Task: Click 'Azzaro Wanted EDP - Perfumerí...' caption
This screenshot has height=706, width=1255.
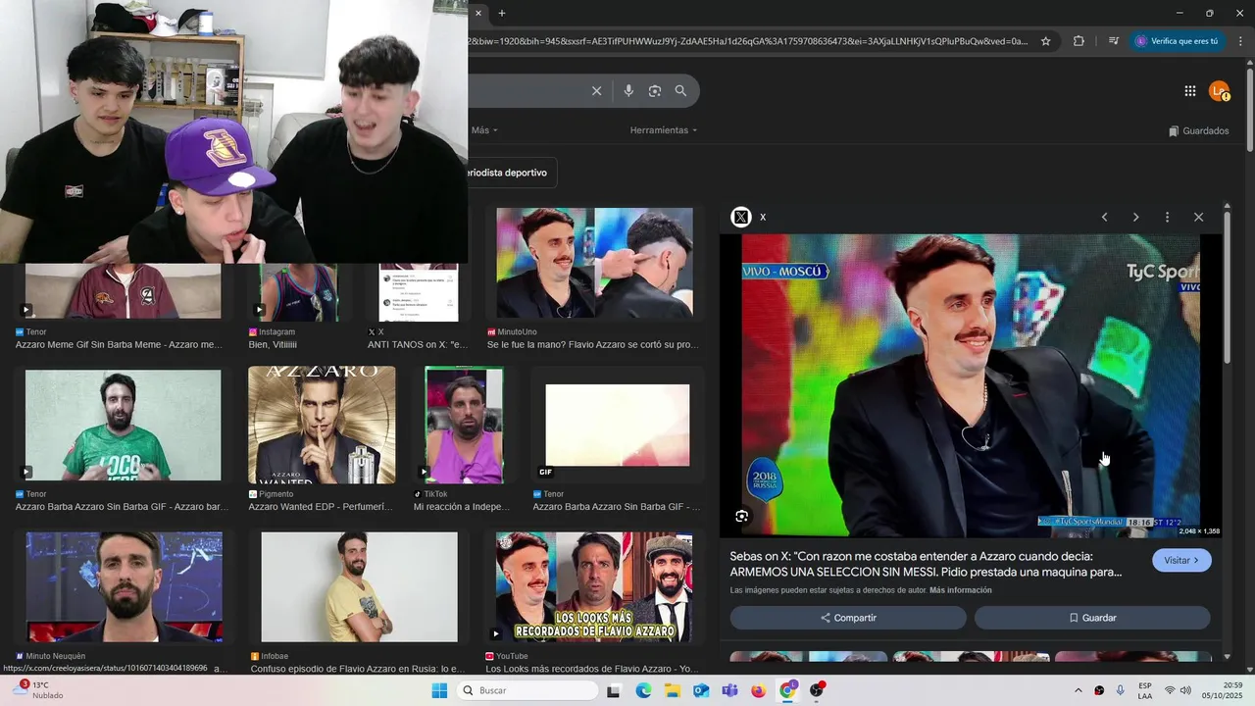Action: [321, 507]
